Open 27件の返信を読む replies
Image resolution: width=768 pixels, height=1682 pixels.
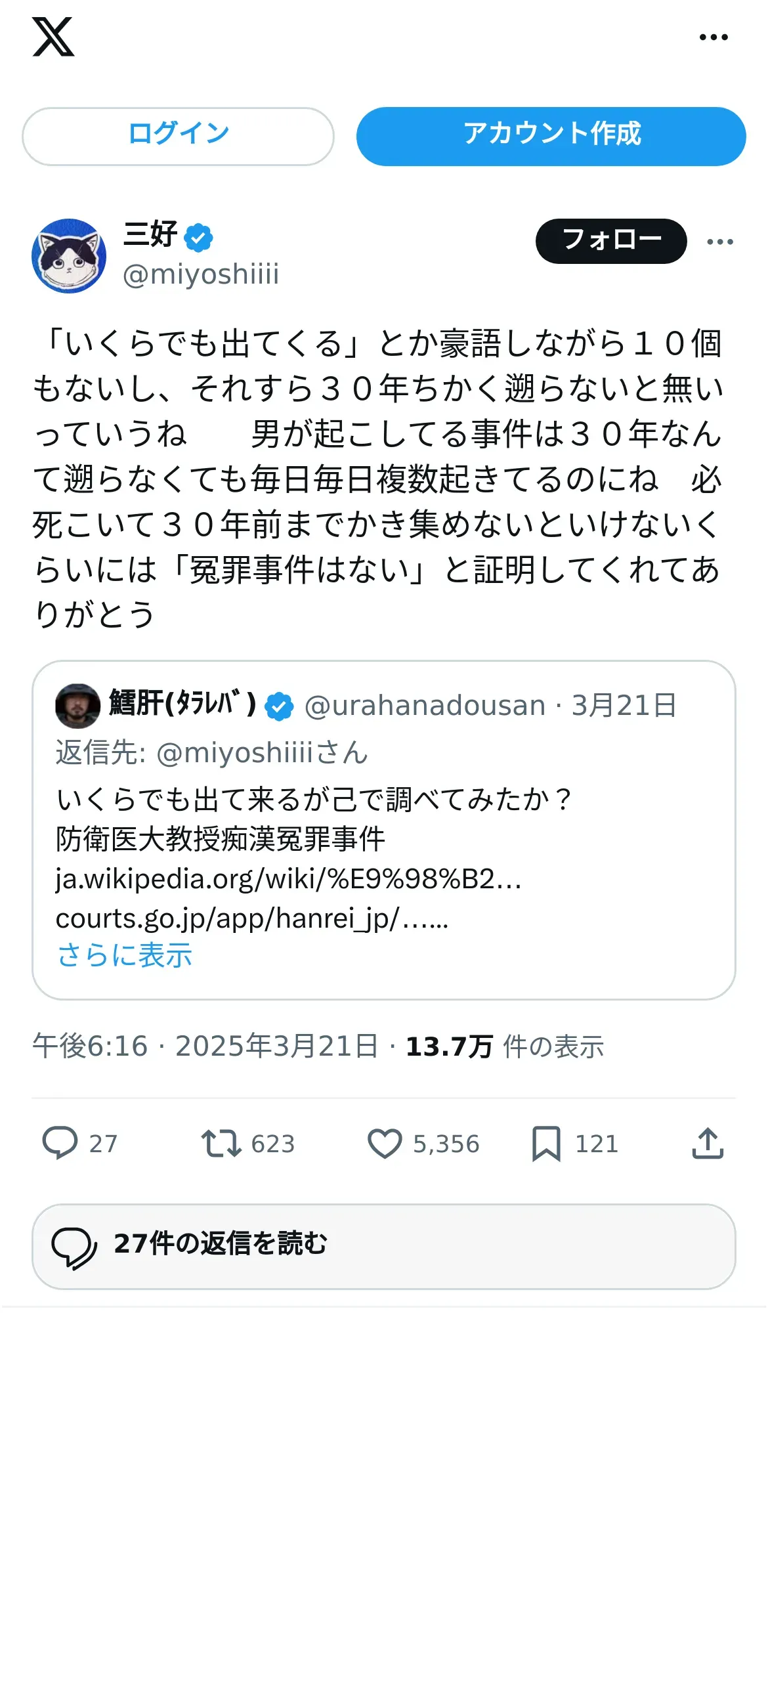[x=384, y=1247]
